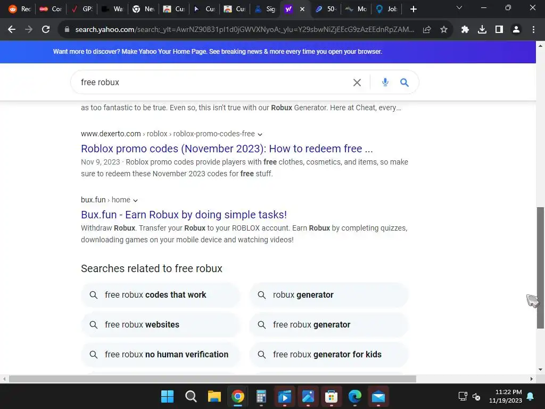Open Roblox promo codes November 2023 result
Viewport: 545px width, 409px height.
pos(227,149)
